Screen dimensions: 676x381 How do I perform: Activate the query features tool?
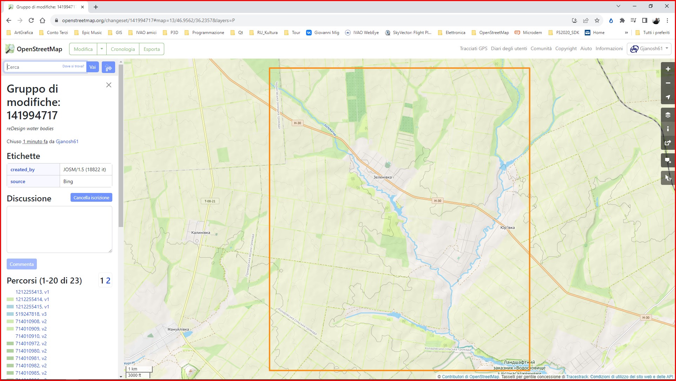[668, 178]
